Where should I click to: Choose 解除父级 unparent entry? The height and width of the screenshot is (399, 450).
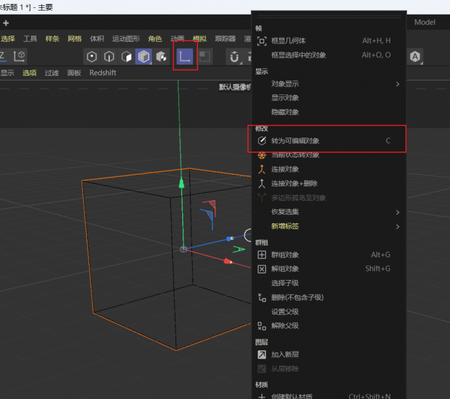click(329, 326)
